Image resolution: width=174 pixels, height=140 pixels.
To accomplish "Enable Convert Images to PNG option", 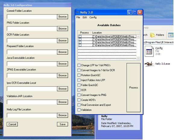I will [x=79, y=95].
